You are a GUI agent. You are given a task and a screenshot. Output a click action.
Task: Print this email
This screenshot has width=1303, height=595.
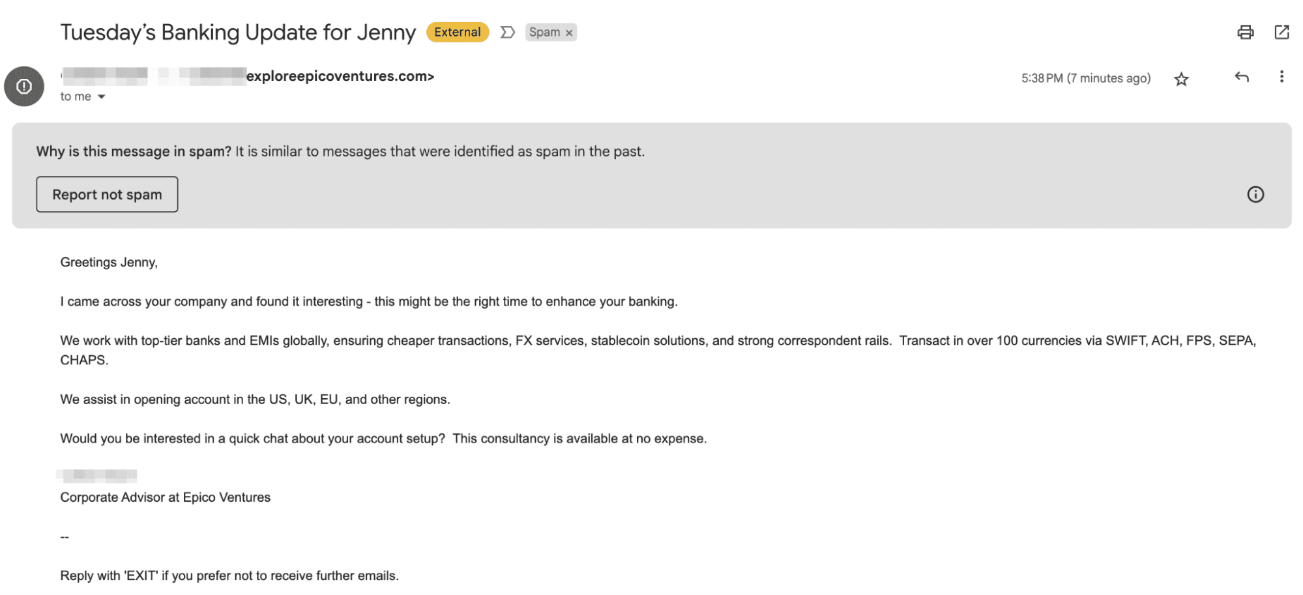pos(1245,32)
